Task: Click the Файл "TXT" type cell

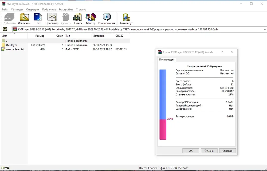Action: point(72,49)
